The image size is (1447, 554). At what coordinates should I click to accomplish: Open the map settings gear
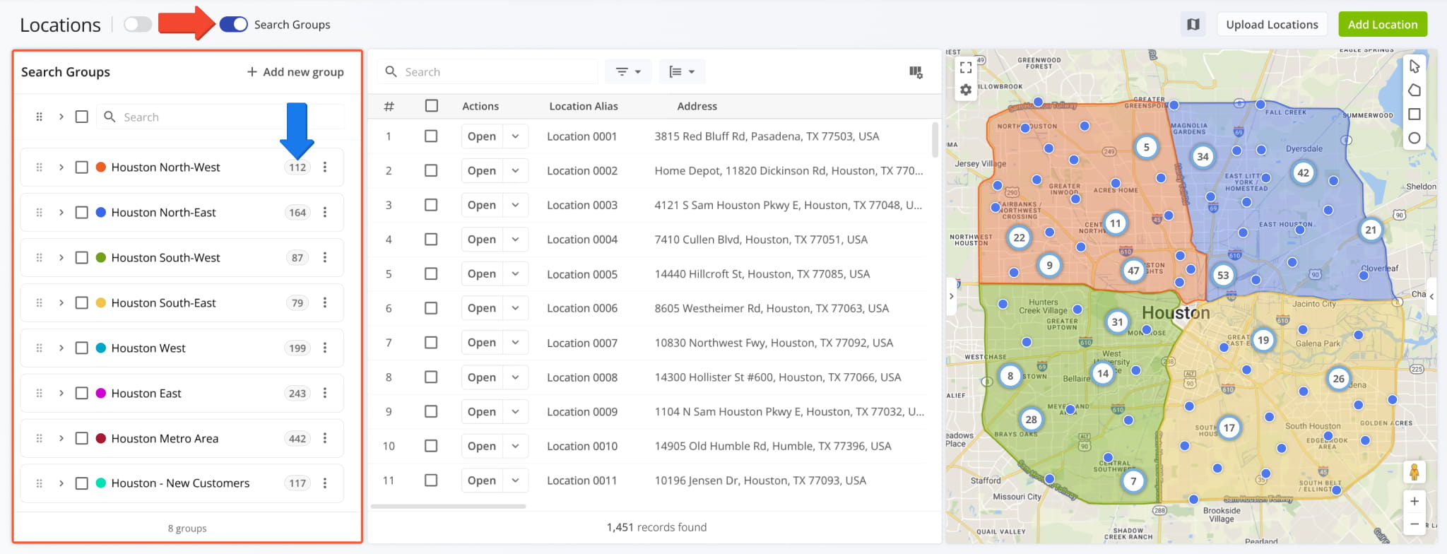(x=966, y=90)
